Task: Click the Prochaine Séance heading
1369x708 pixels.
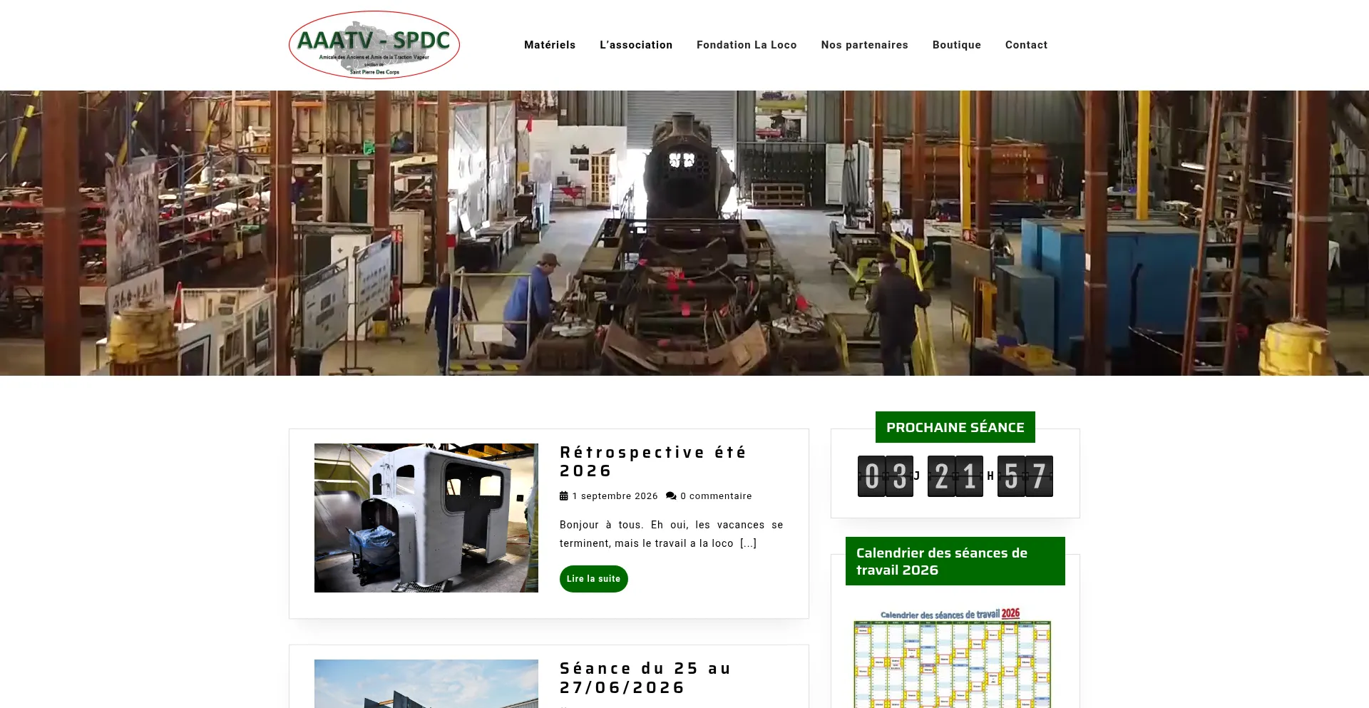Action: click(955, 427)
